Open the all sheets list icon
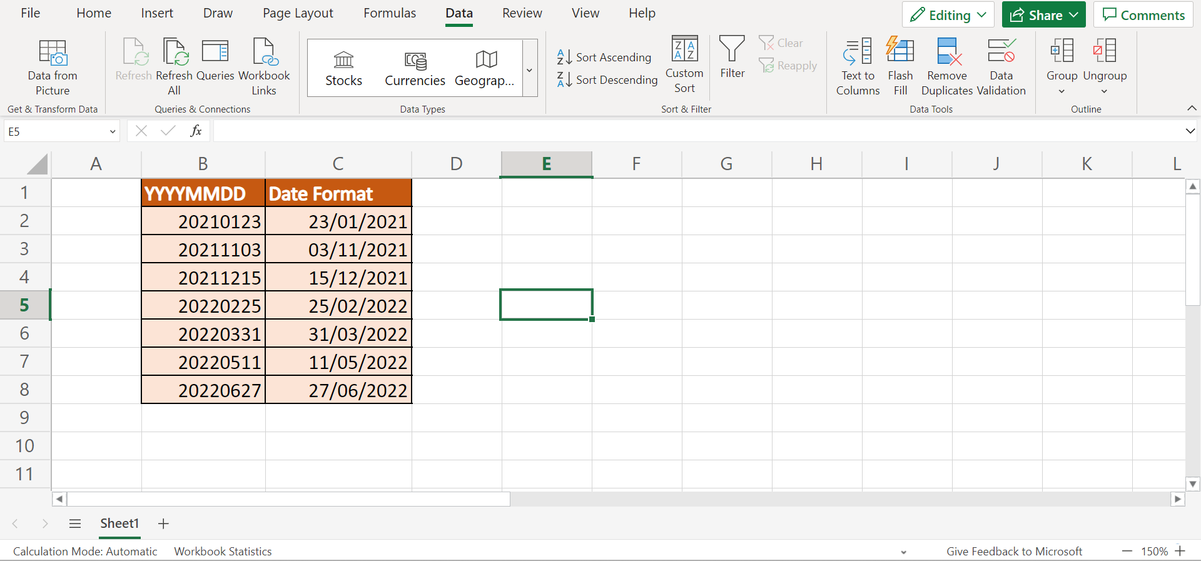The height and width of the screenshot is (561, 1201). click(x=75, y=523)
